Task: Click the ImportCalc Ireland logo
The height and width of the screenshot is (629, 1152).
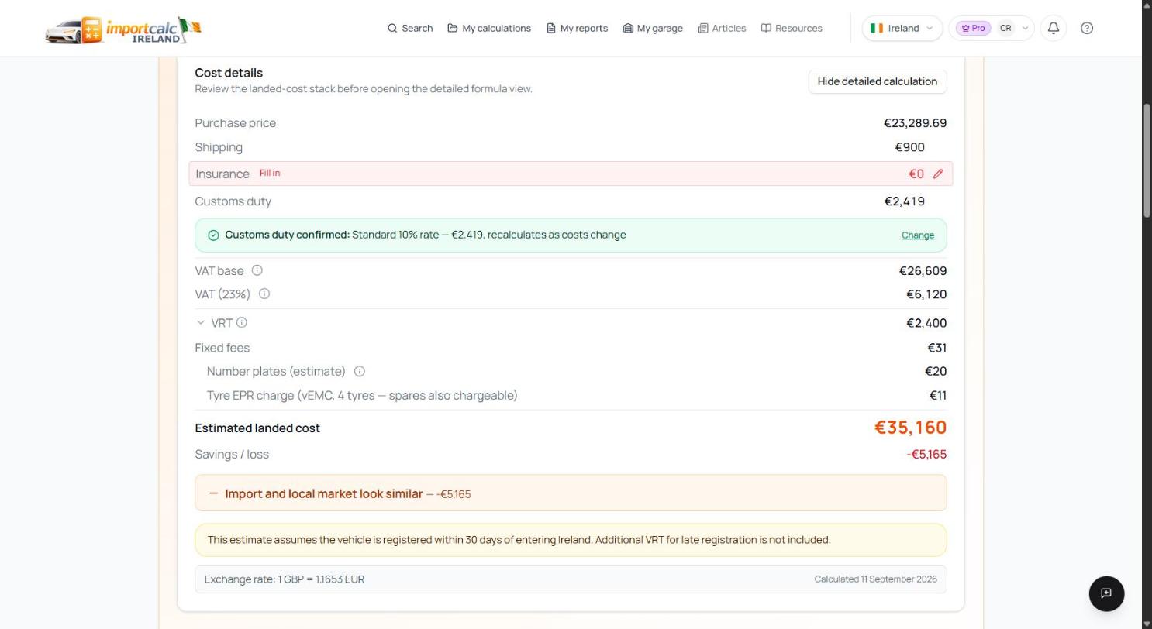Action: [x=123, y=29]
